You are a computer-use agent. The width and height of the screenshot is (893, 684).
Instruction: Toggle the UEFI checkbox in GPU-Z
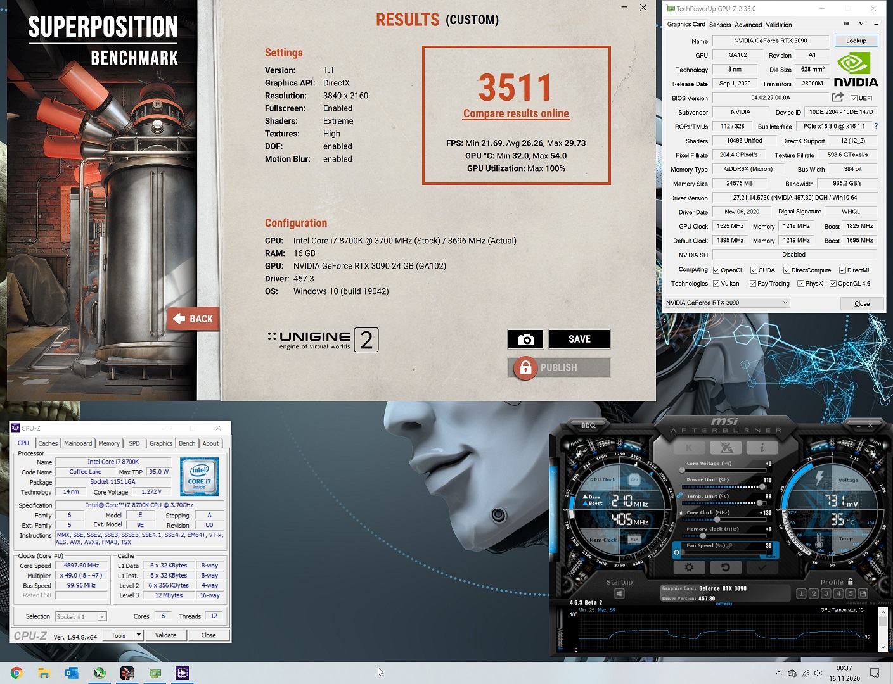pyautogui.click(x=854, y=98)
